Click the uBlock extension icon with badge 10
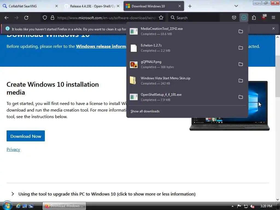The width and height of the screenshot is (280, 210). 264,17
